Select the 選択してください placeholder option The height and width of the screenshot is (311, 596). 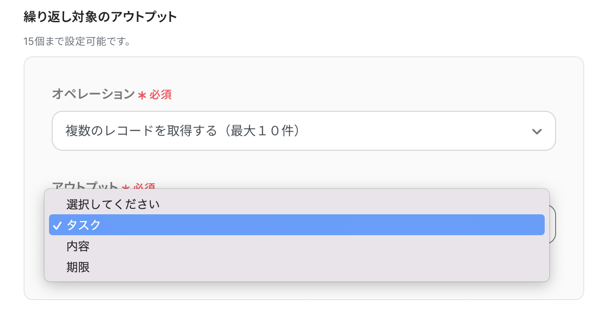tap(113, 204)
